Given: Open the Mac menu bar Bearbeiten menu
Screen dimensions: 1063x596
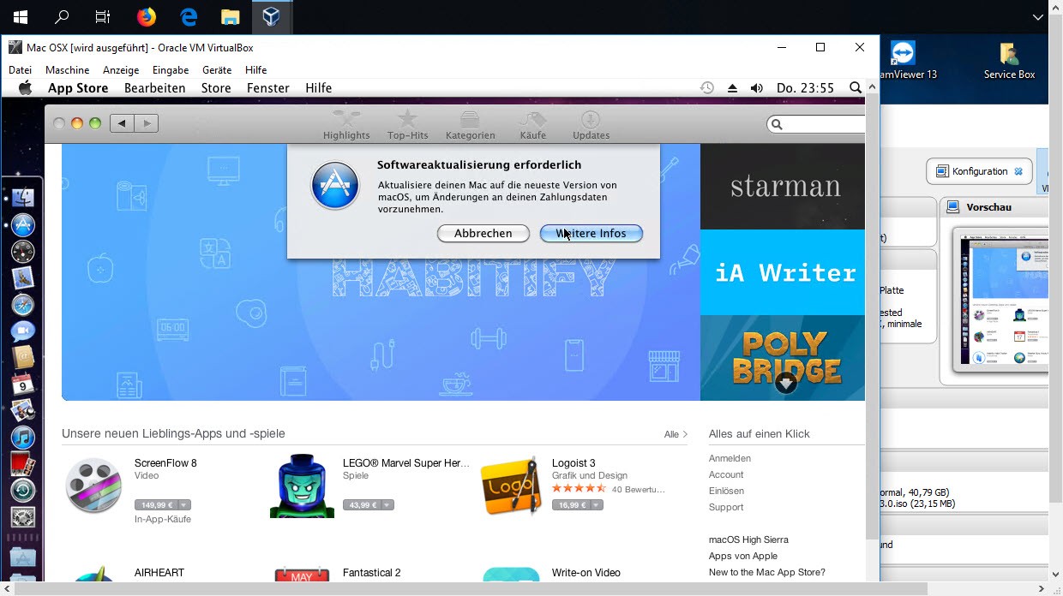Looking at the screenshot, I should [155, 88].
